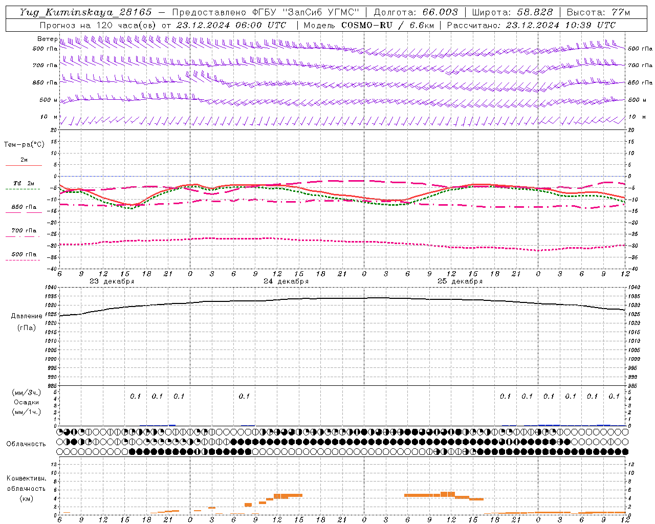Click the 'Td 2м' dew point legend entry
This screenshot has width=655, height=524.
coord(24,183)
